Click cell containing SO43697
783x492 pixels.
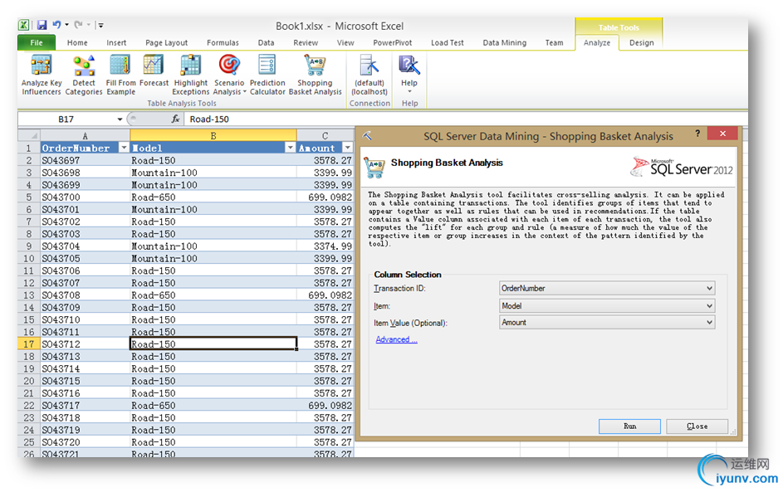click(x=85, y=160)
